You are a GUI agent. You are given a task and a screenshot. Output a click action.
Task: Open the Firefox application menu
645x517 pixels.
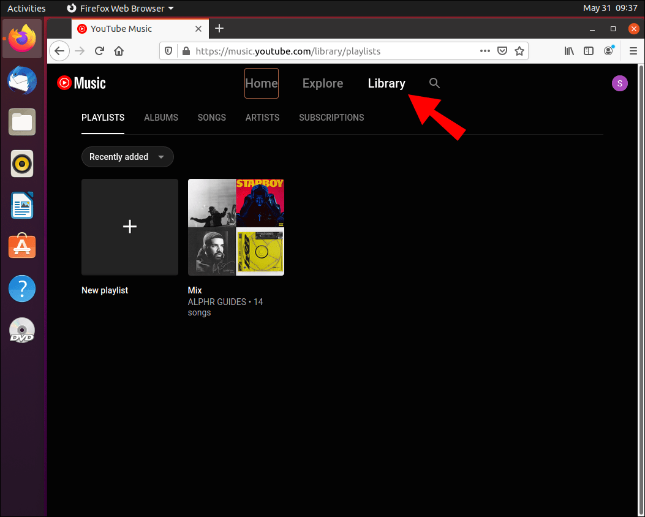click(633, 51)
